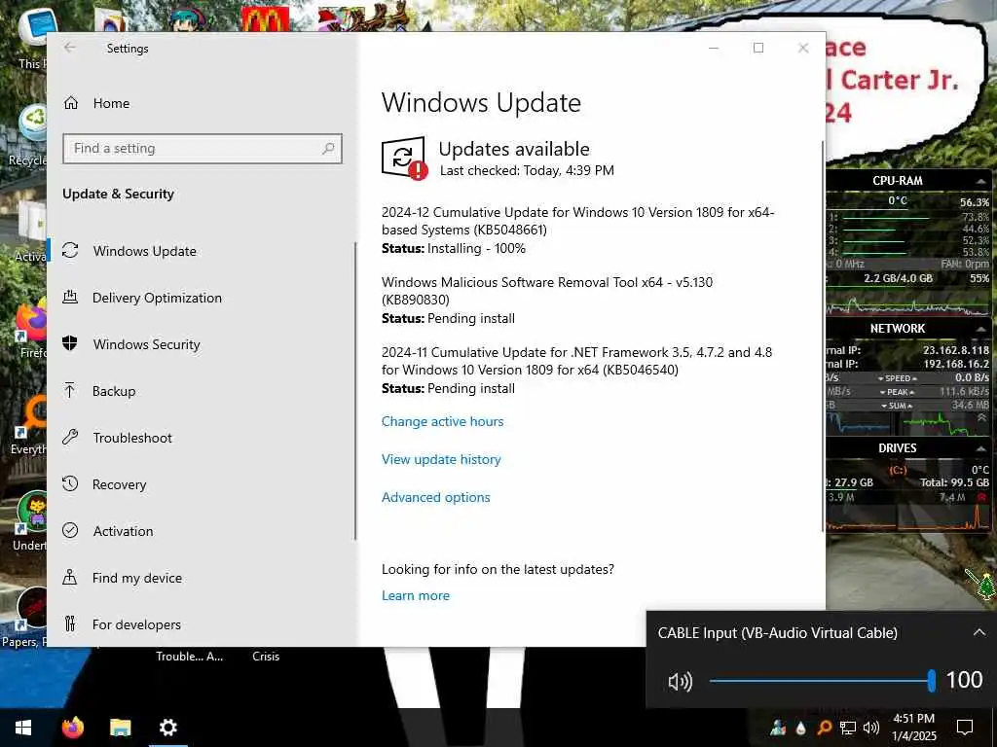This screenshot has height=747, width=997.
Task: Select the Activation checkmark icon
Action: click(70, 530)
